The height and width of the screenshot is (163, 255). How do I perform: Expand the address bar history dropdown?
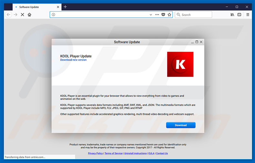(151, 14)
